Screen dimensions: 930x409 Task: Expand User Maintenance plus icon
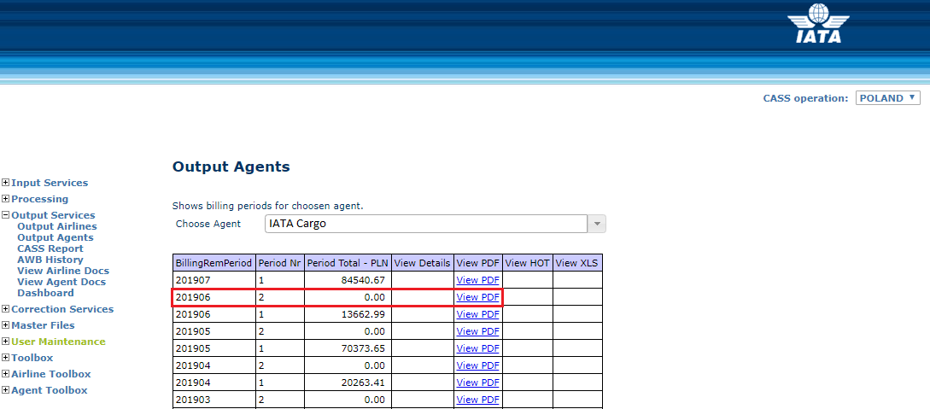click(x=6, y=342)
